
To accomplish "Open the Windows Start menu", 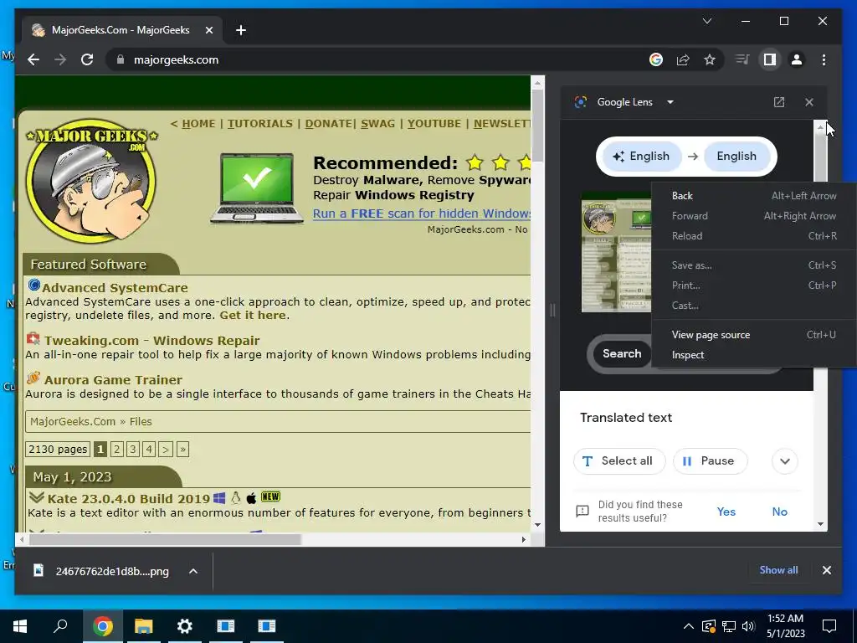I will point(20,626).
